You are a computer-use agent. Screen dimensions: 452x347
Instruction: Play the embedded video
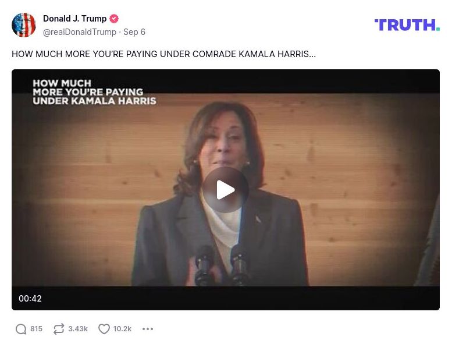[x=226, y=190]
